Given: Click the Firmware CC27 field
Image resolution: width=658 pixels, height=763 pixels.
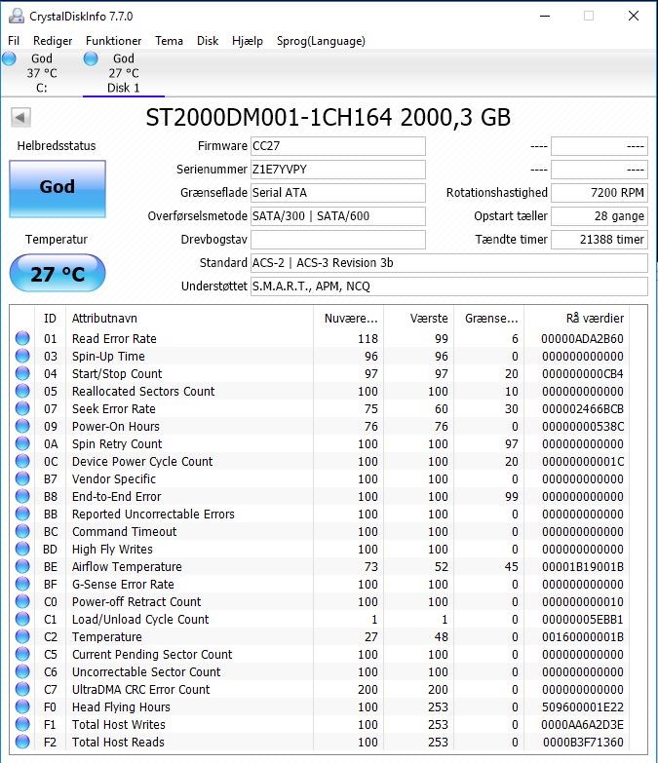Looking at the screenshot, I should tap(337, 146).
